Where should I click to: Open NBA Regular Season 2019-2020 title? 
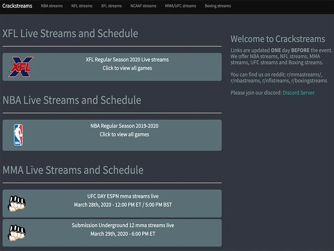pos(125,126)
